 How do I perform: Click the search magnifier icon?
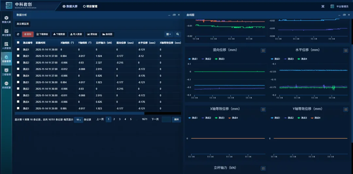coord(177,34)
